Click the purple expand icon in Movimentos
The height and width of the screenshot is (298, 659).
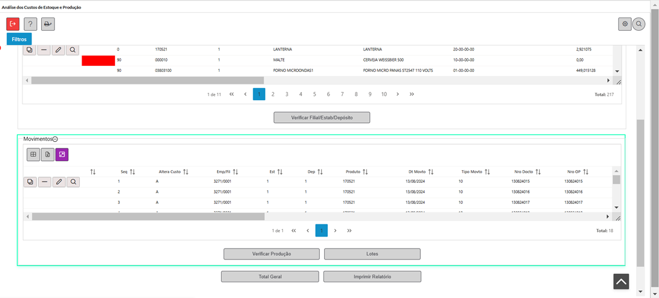(62, 155)
